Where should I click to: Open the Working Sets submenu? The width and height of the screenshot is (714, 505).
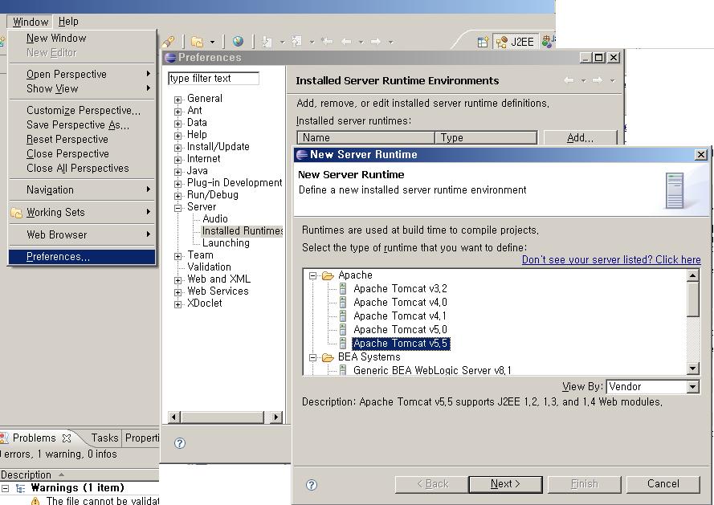[82, 212]
